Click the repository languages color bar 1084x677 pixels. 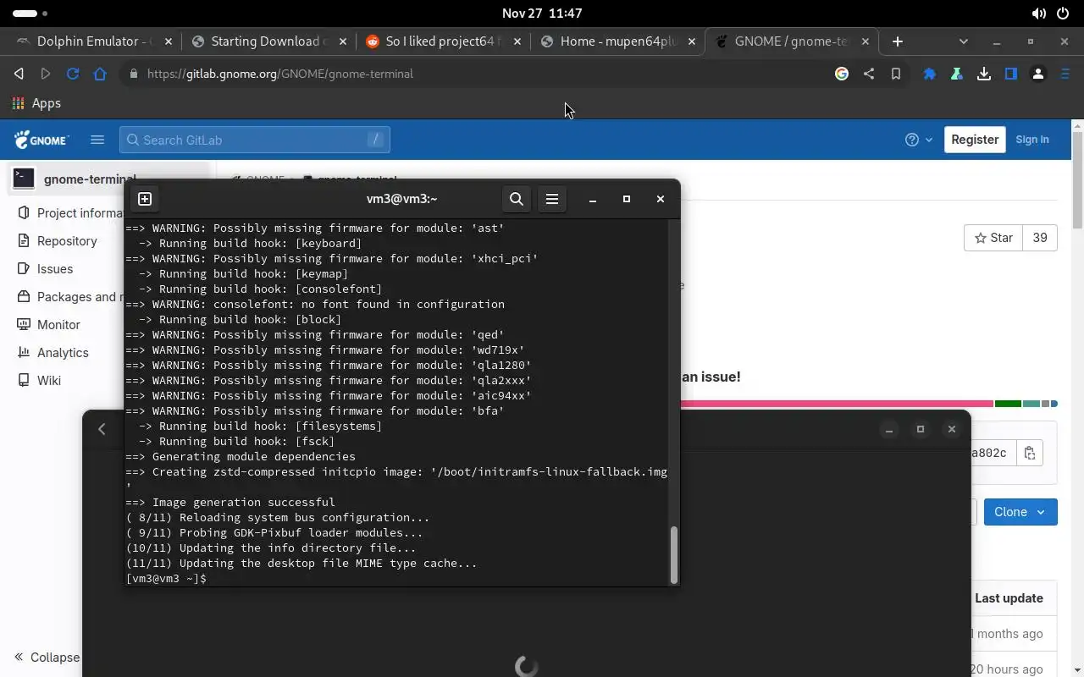(x=868, y=404)
